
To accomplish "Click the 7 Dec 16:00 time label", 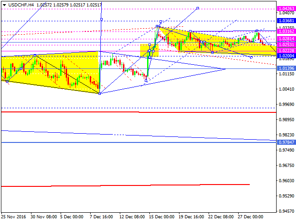I will pyautogui.click(x=101, y=217).
